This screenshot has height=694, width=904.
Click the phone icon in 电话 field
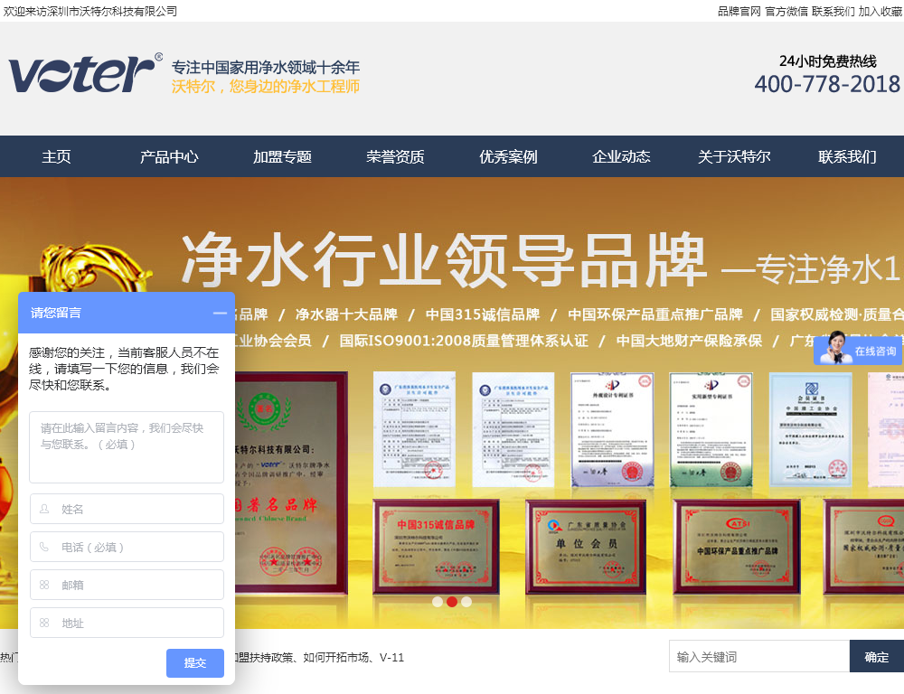(44, 547)
